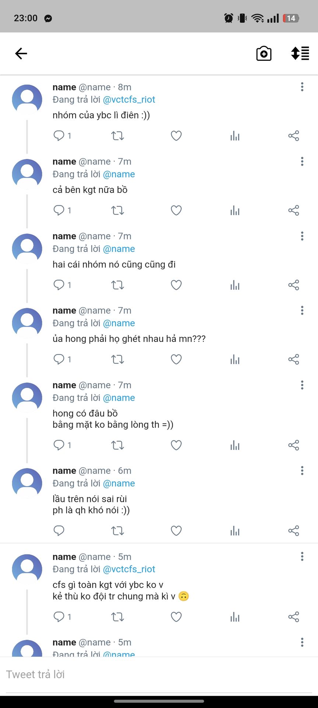Retweet the 'lầu trên nói sai rùi' tweet
The image size is (318, 708).
coord(117,531)
